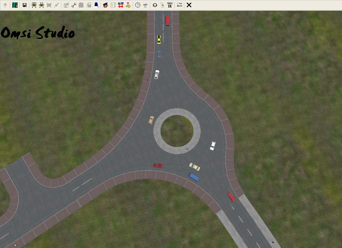342x248 pixels.
Task: Click the greyed-out paint and brush icon
Action: coord(66,5)
